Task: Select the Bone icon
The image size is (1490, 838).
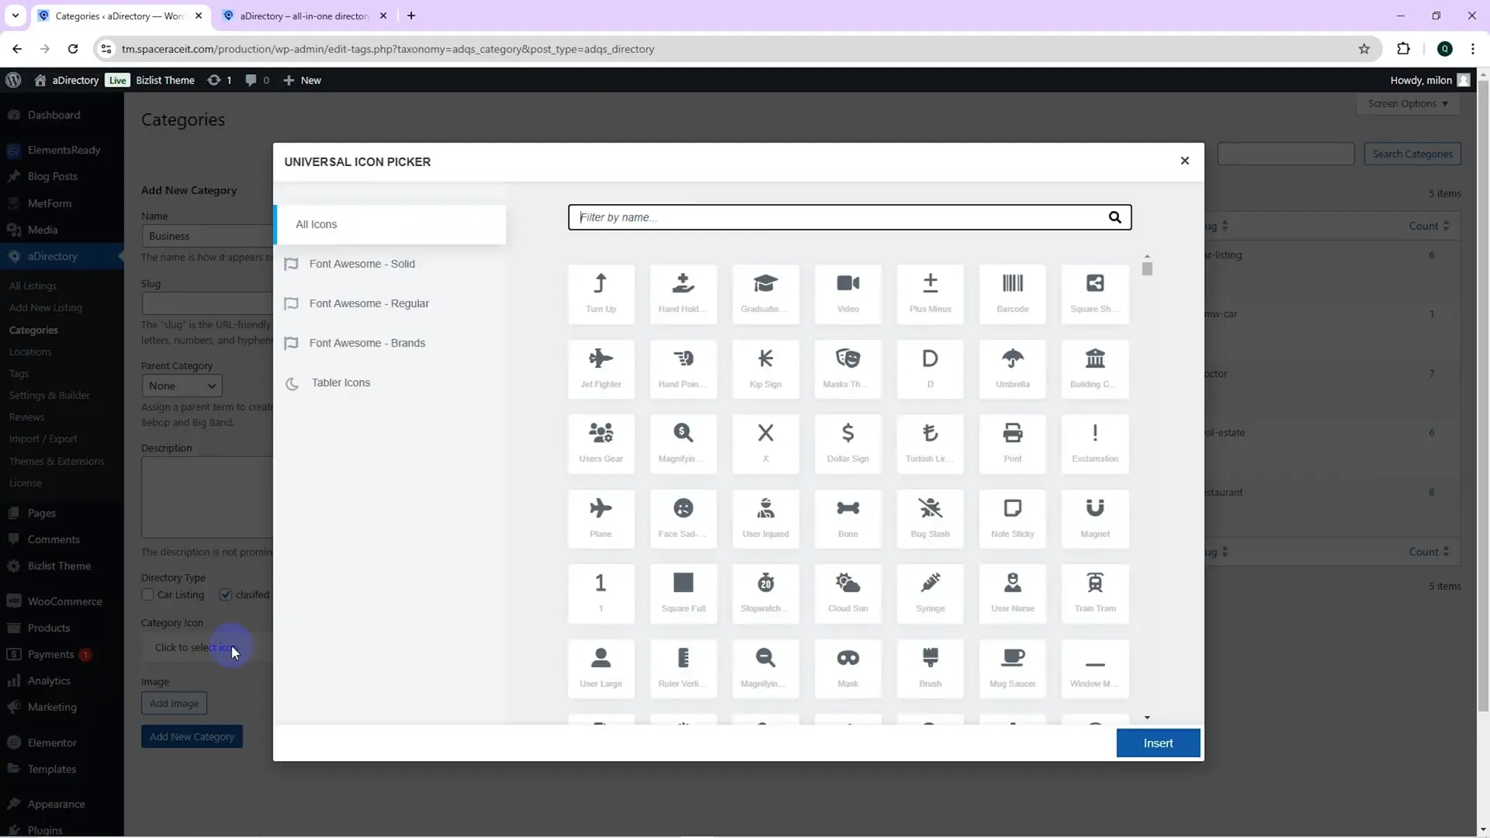Action: pyautogui.click(x=847, y=519)
